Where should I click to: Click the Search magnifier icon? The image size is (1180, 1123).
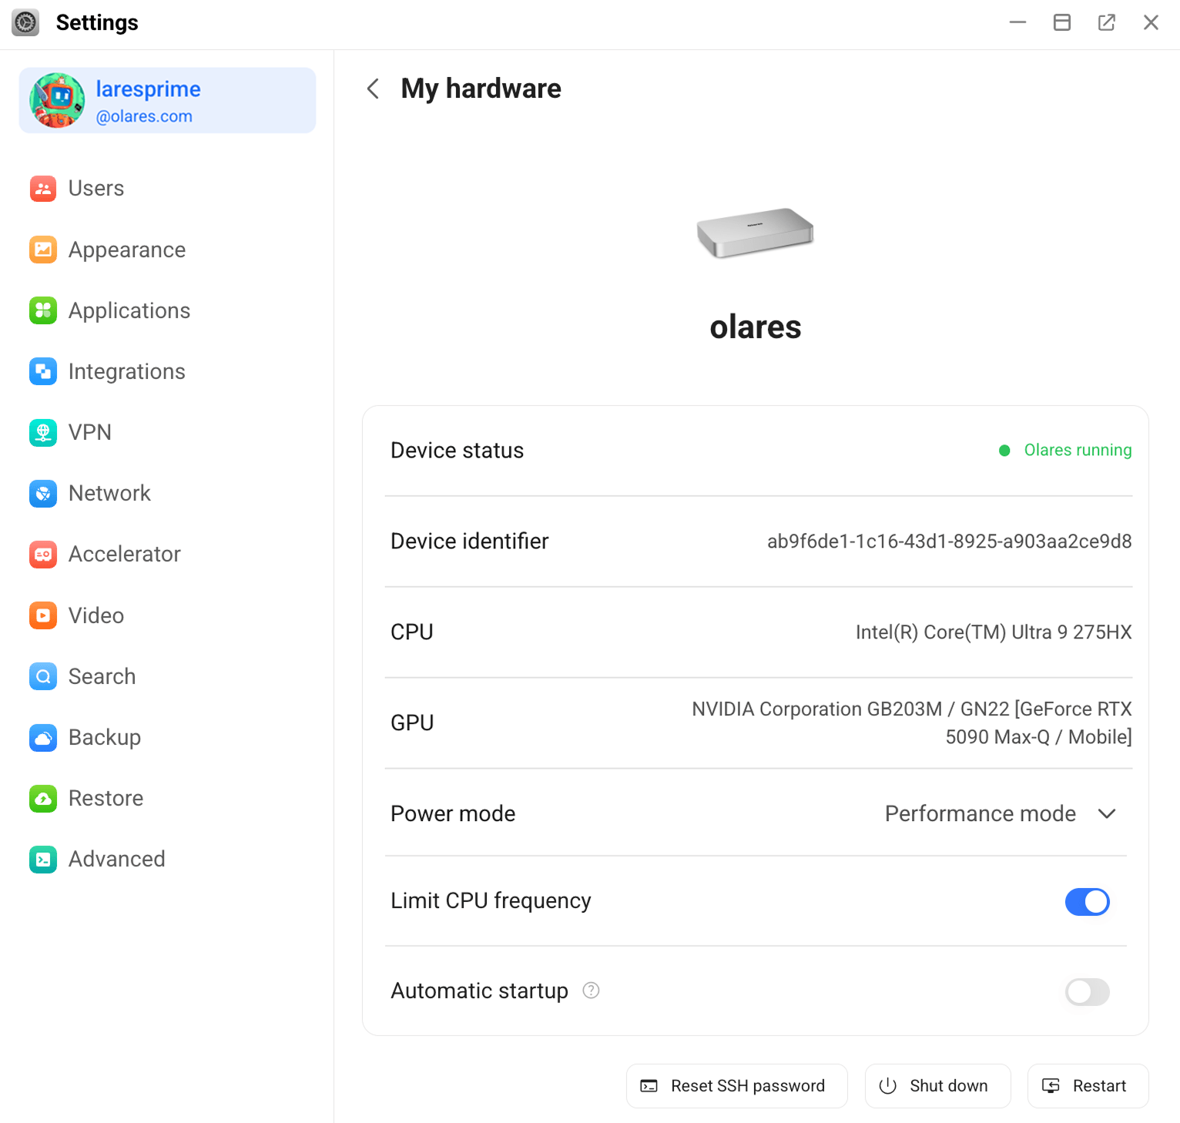point(43,676)
